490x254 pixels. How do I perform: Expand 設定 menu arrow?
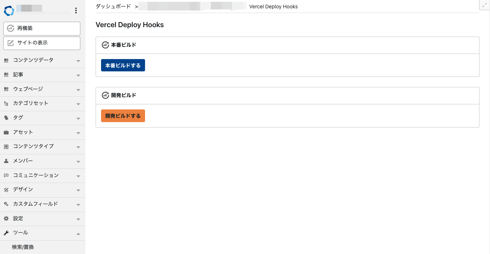pyautogui.click(x=79, y=219)
